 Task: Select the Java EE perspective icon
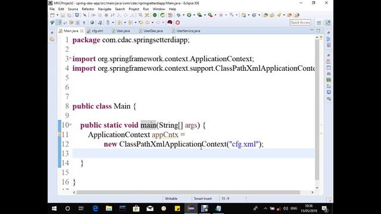pos(328,23)
